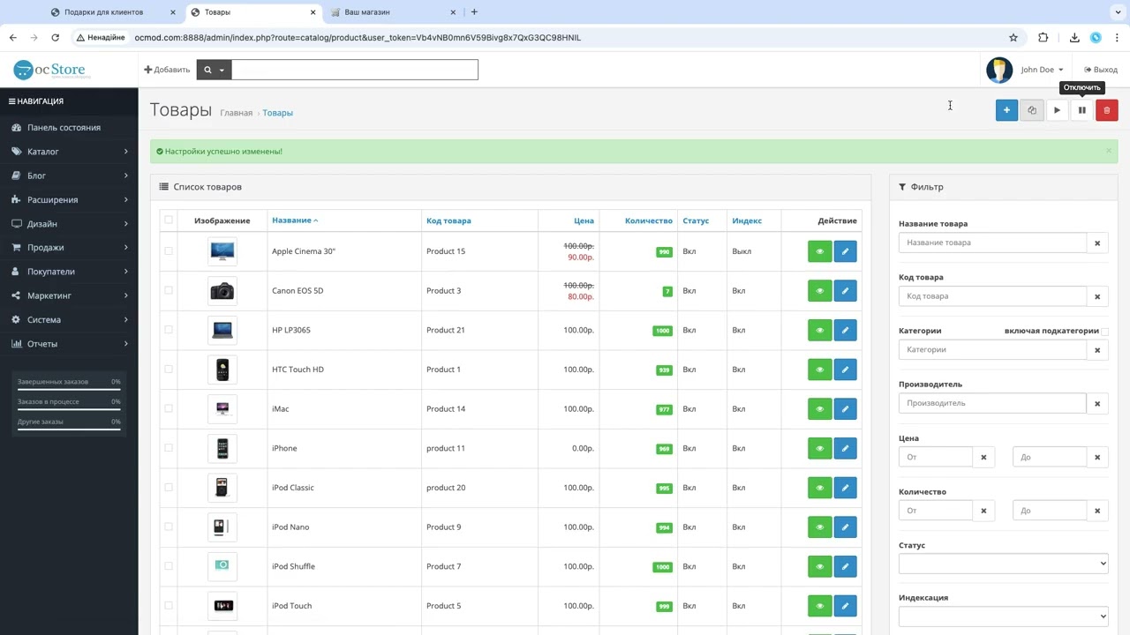Open Панель состояния dashboard item
1130x635 pixels.
[69, 128]
